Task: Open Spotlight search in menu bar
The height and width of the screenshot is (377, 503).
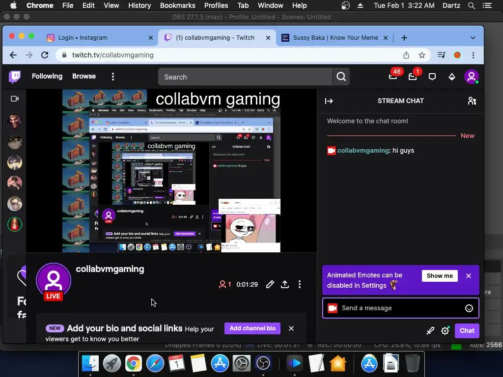Action: tap(471, 5)
